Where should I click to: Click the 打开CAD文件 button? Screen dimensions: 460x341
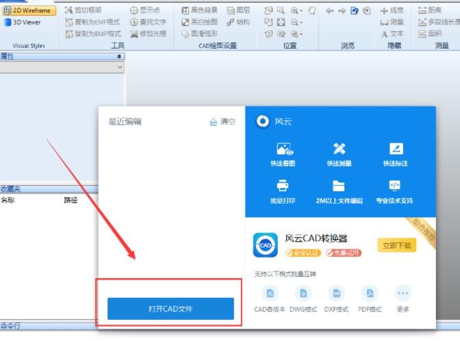(170, 309)
